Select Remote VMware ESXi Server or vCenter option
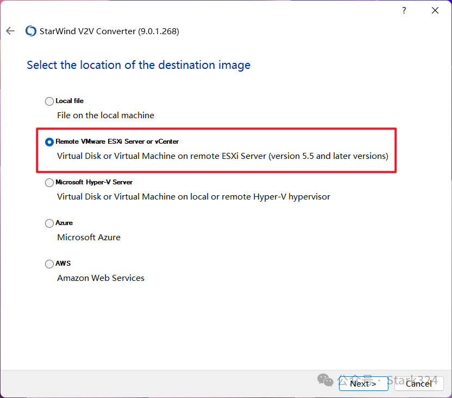 tap(49, 142)
